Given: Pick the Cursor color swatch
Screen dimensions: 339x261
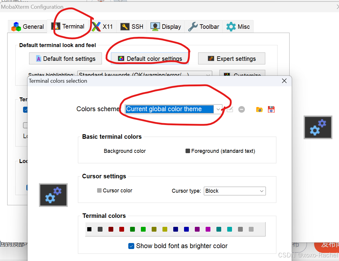Looking at the screenshot, I should tap(99, 190).
